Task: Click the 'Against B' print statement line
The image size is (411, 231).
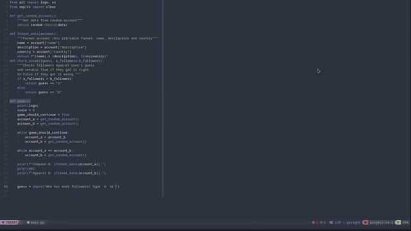Action: (x=62, y=173)
